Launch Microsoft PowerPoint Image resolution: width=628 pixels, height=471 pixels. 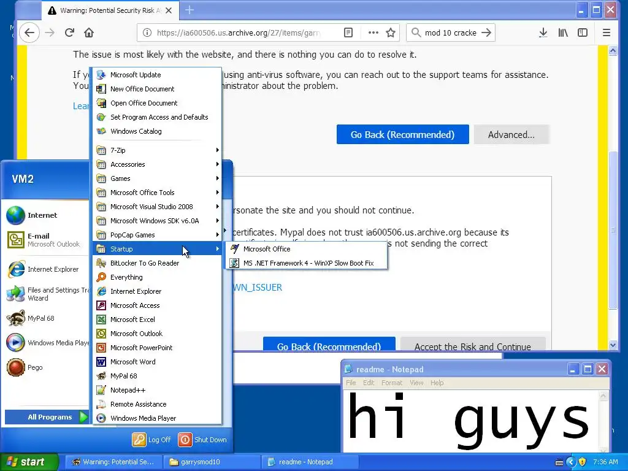157,348
